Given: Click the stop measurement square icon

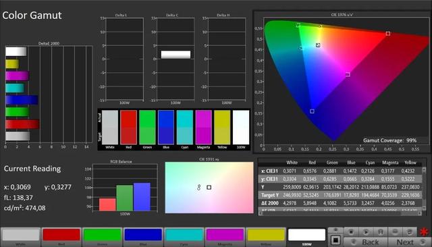Looking at the screenshot, I should point(335,240).
